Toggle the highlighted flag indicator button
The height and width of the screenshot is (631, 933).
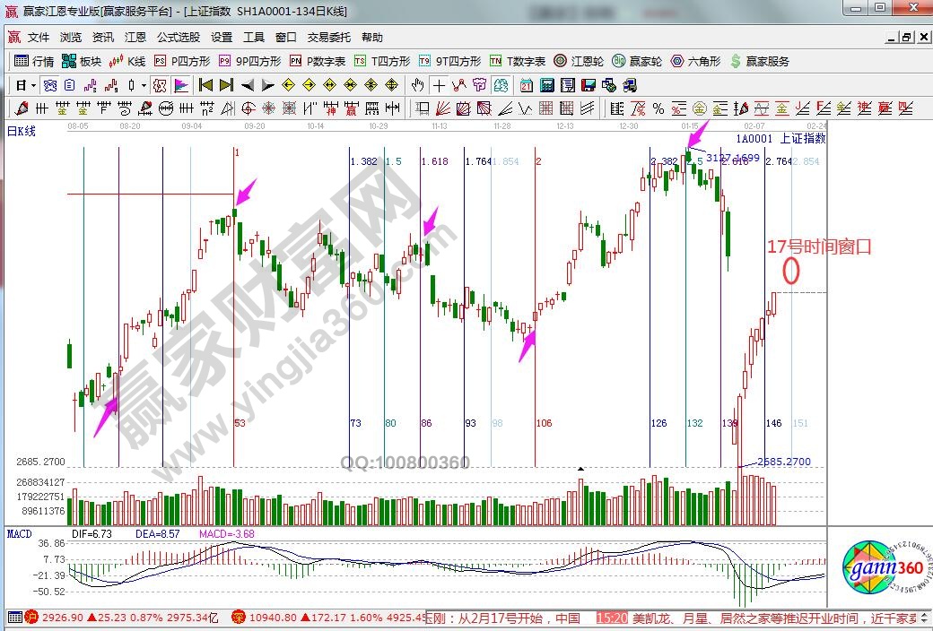coord(180,85)
